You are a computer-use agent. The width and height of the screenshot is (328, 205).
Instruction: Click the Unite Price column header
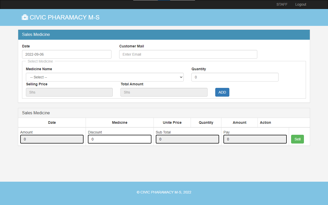(172, 122)
